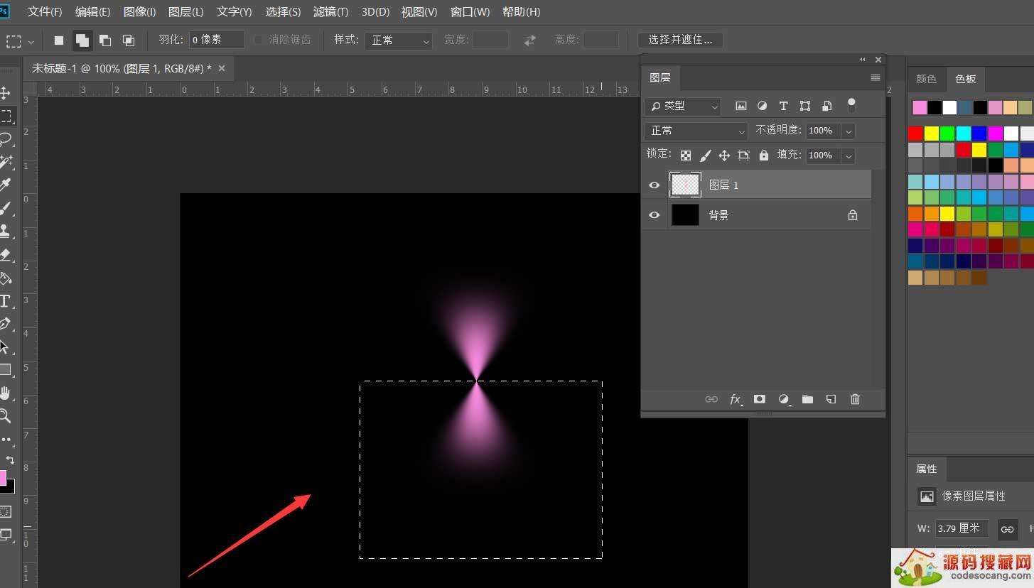Viewport: 1034px width, 588px height.
Task: Open the 窗口(W) menu
Action: tap(470, 12)
